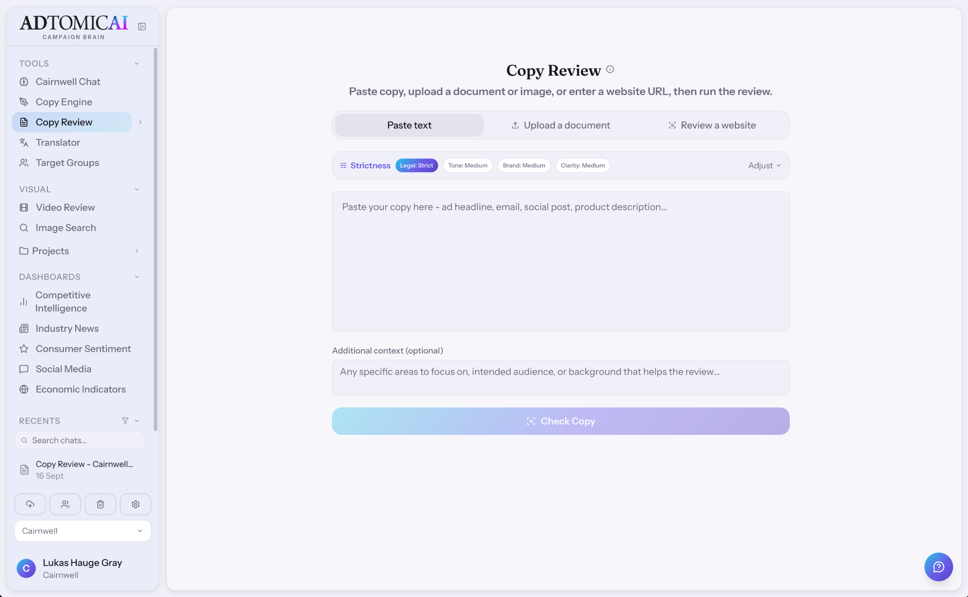
Task: Collapse the DASHBOARDS section chevron
Action: coord(137,277)
